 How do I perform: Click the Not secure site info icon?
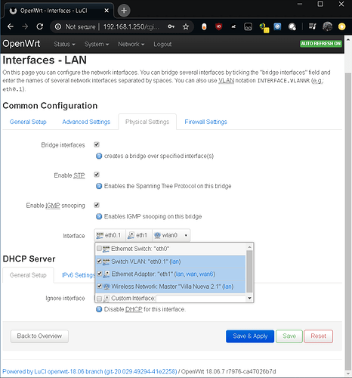tap(58, 26)
